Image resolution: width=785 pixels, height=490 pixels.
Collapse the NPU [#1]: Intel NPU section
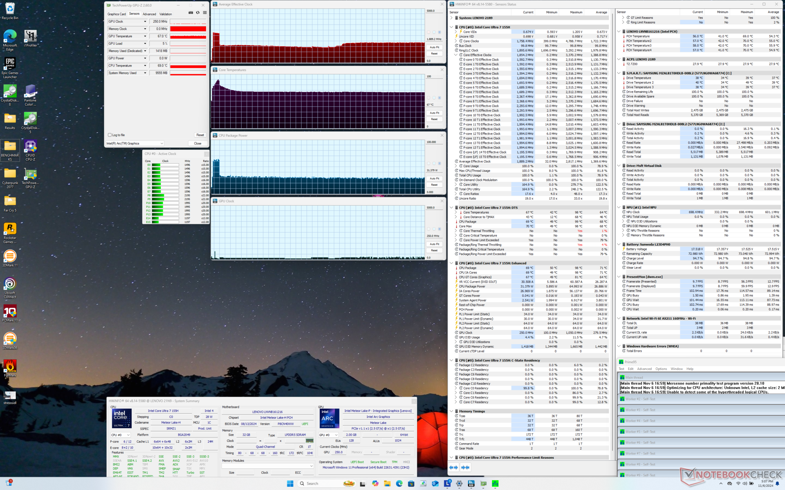point(619,207)
